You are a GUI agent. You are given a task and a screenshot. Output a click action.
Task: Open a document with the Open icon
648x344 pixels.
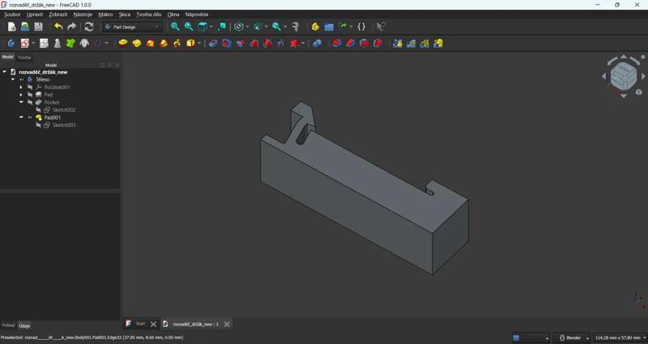[x=25, y=27]
